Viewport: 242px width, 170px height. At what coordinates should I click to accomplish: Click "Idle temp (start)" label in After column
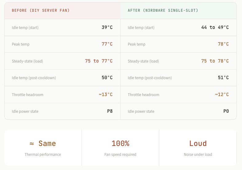(x=141, y=28)
